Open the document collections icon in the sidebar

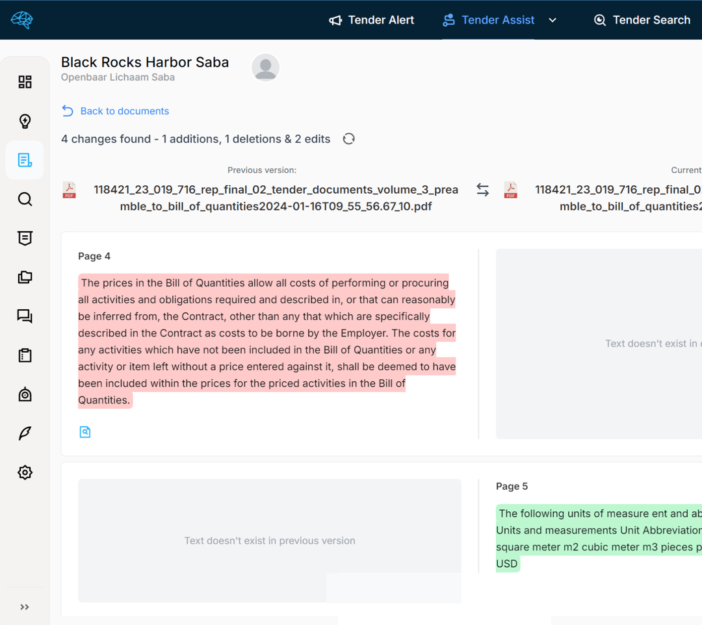(x=25, y=277)
